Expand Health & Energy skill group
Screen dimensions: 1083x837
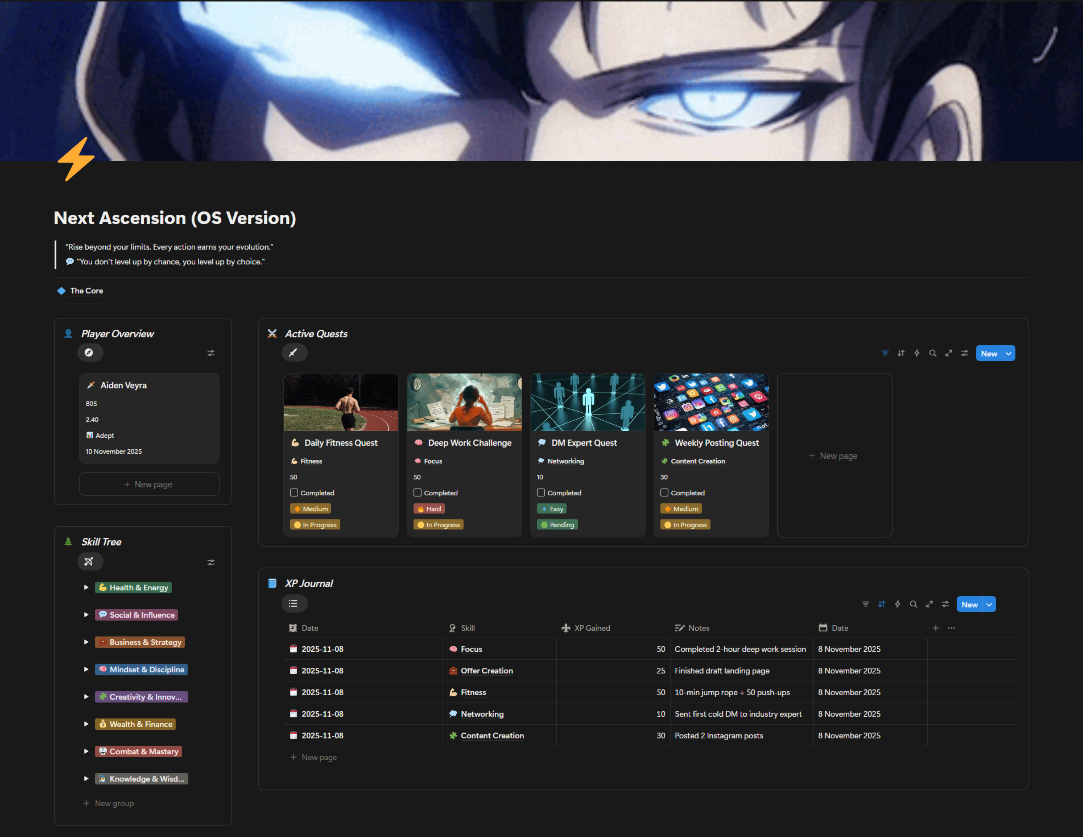pos(86,587)
